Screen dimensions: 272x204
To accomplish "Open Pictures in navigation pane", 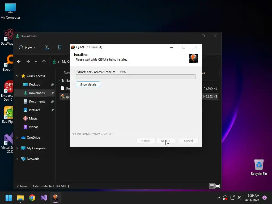I will point(34,110).
